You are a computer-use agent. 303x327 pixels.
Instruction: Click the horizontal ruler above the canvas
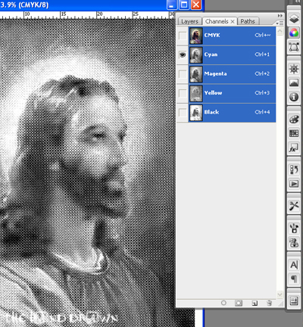(x=87, y=15)
